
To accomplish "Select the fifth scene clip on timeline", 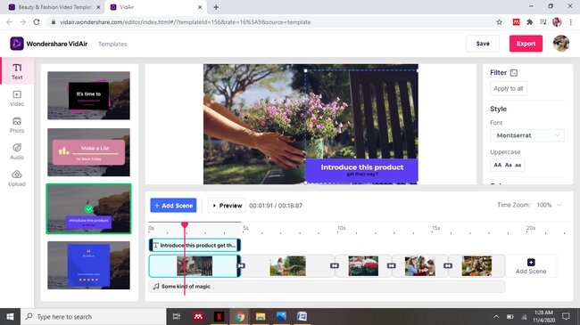I will click(x=476, y=266).
